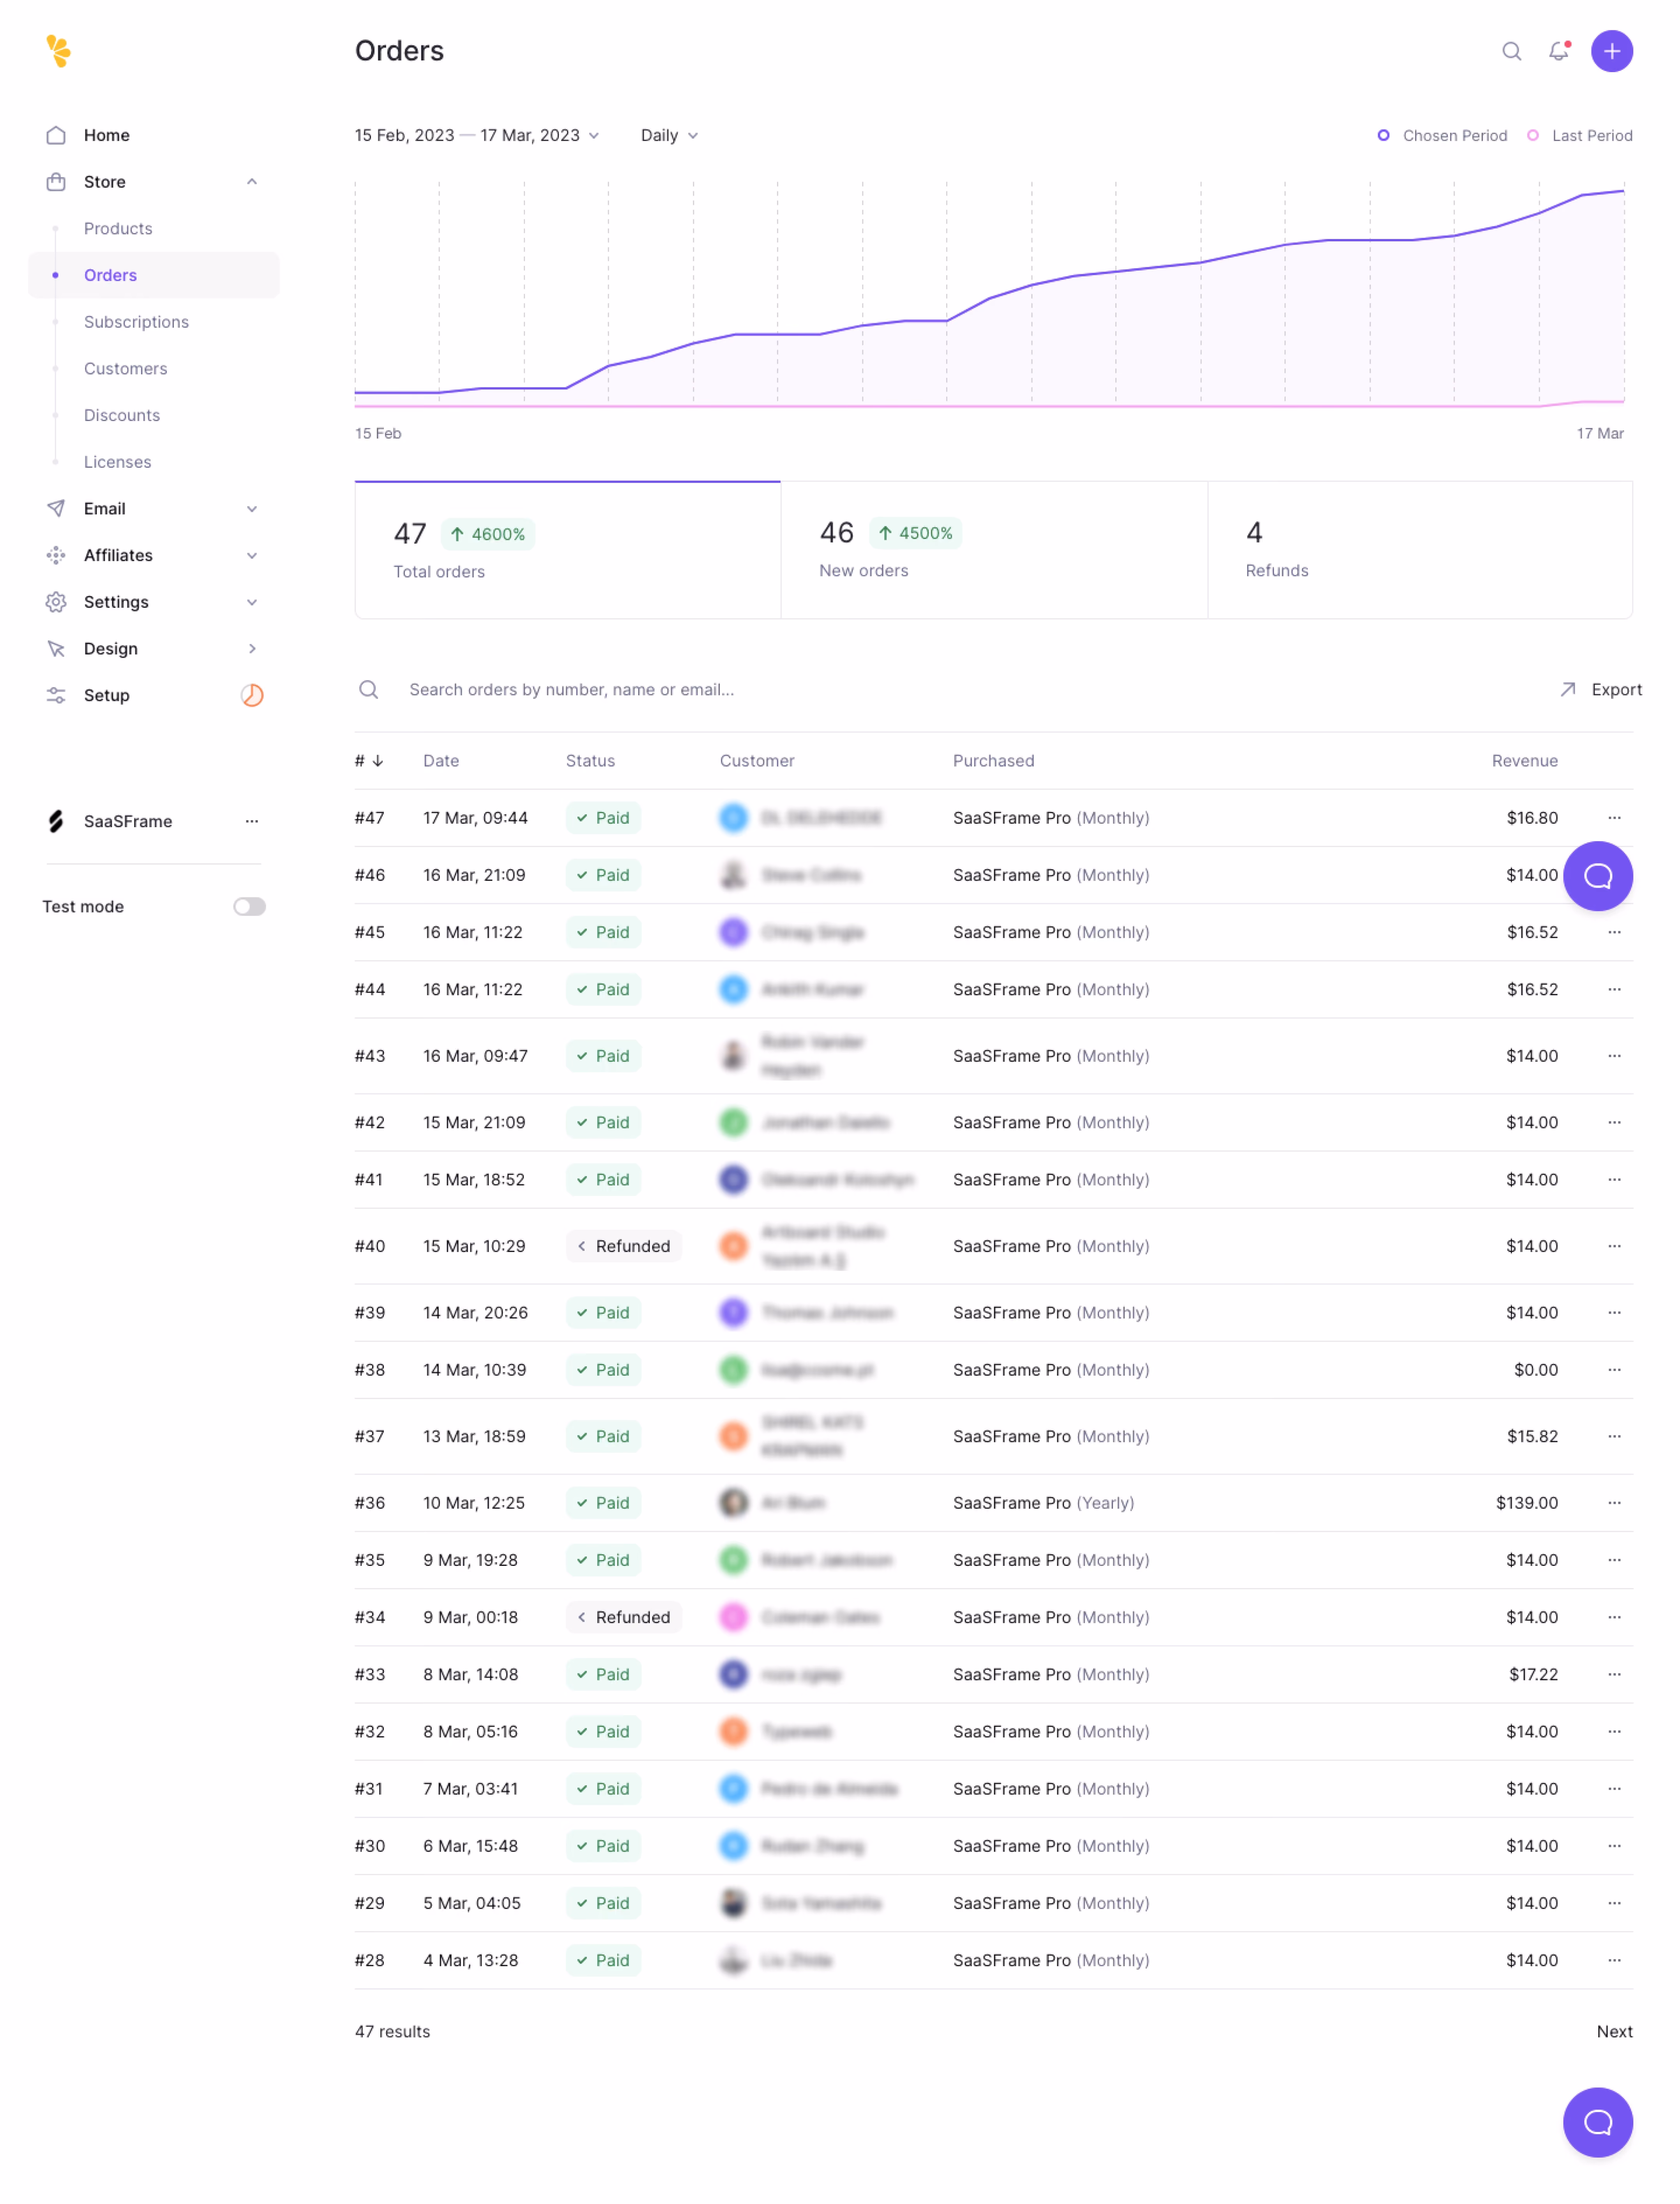This screenshot has width=1680, height=2204.
Task: Expand the Affiliates menu chevron
Action: point(252,555)
